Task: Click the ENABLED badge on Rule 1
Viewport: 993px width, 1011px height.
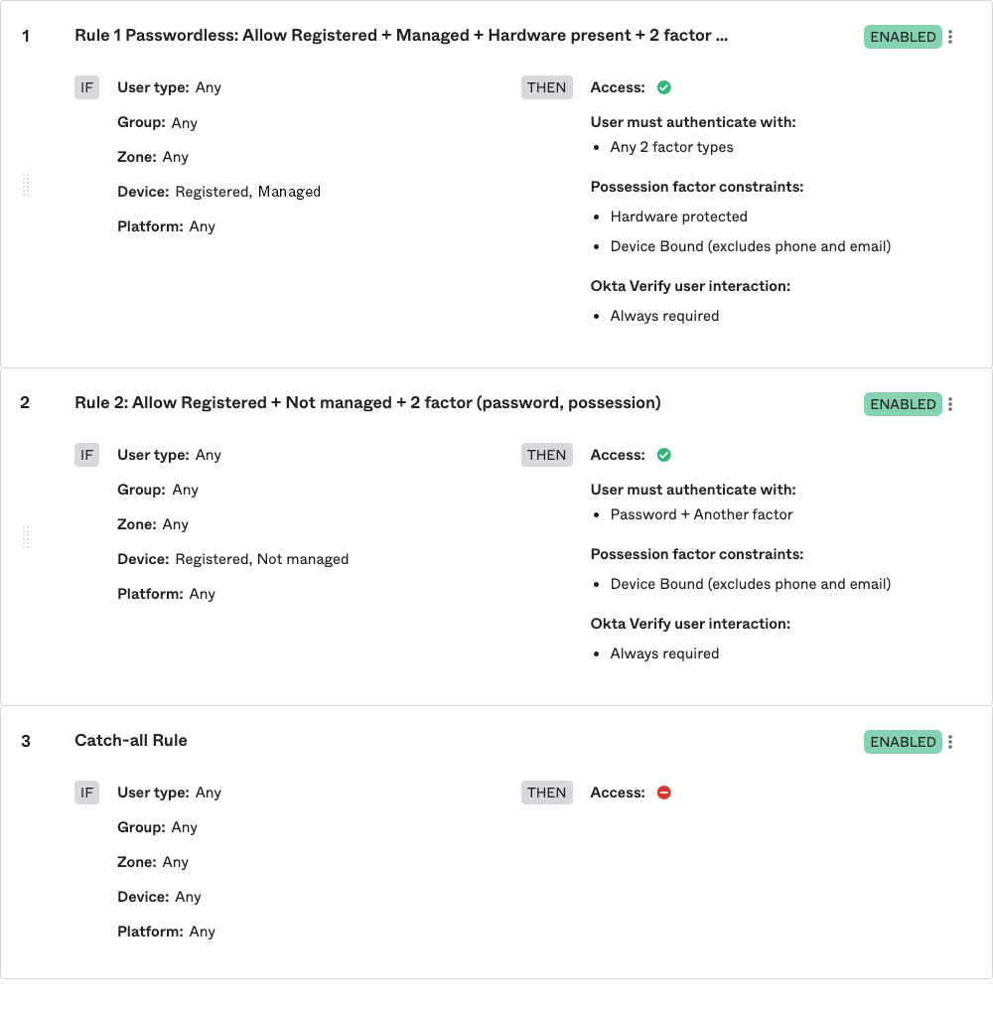Action: (903, 37)
